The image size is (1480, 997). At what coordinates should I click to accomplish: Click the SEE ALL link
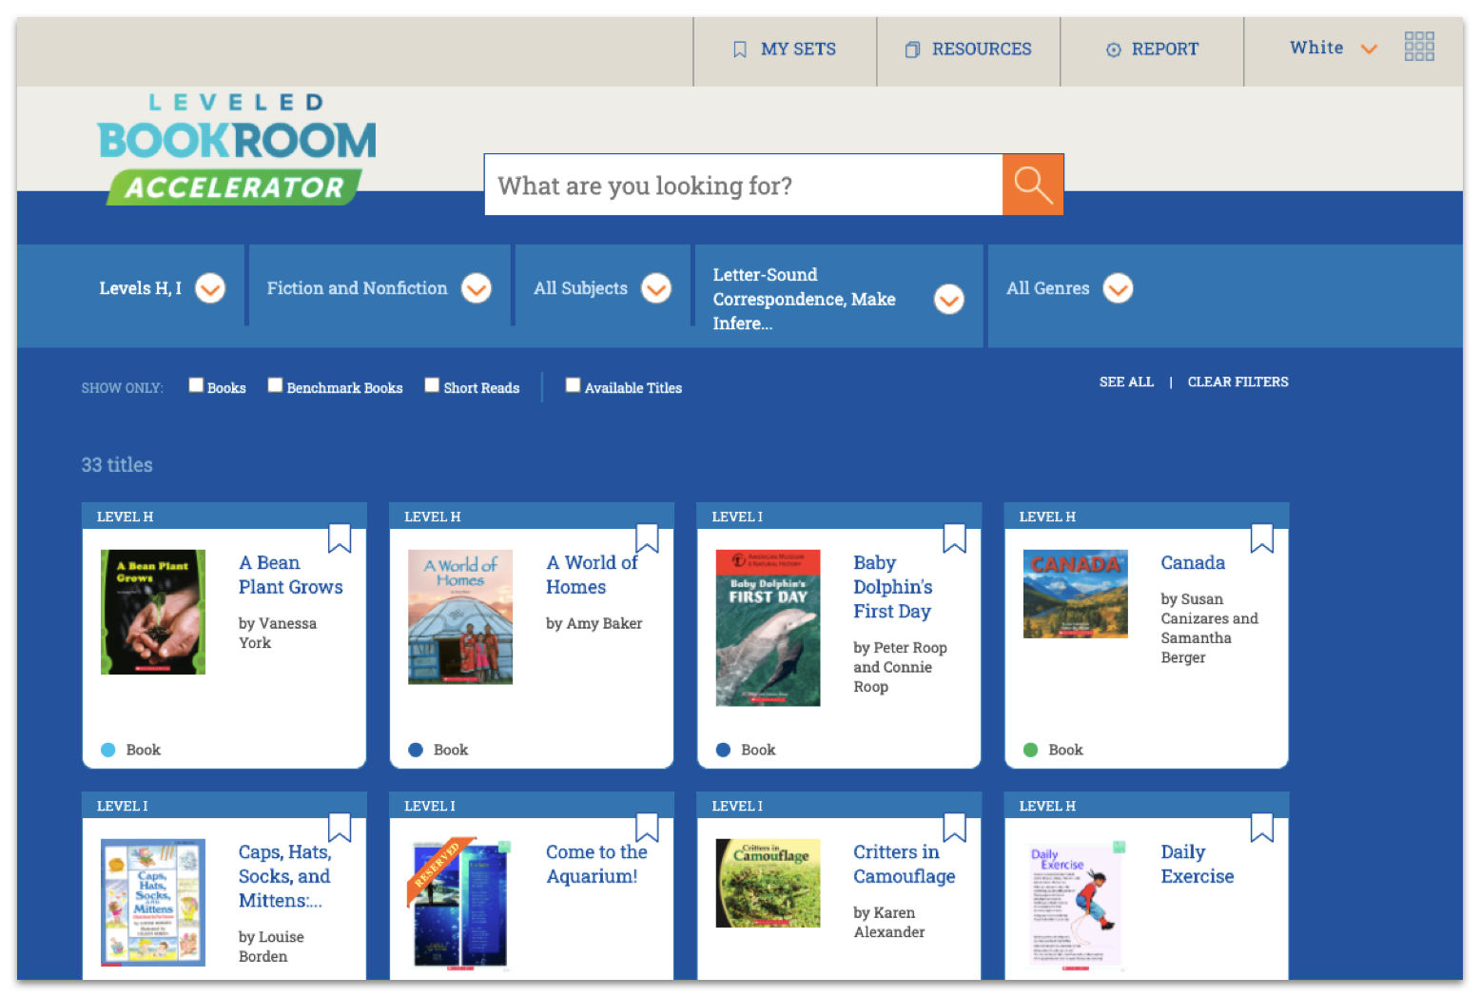(x=1126, y=381)
